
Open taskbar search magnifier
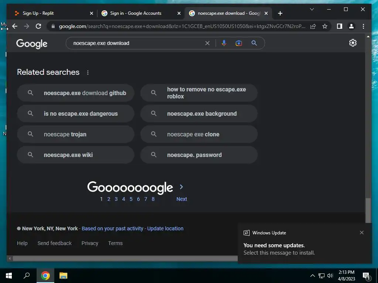point(27,276)
